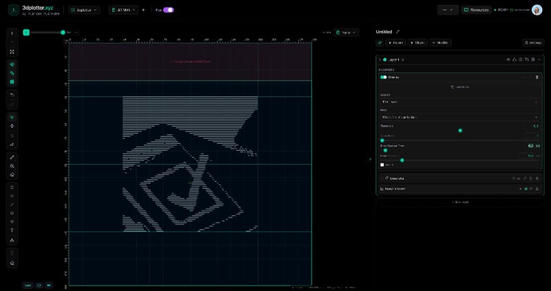
Task: Open the 'This layer' dropdown
Action: pyautogui.click(x=460, y=102)
